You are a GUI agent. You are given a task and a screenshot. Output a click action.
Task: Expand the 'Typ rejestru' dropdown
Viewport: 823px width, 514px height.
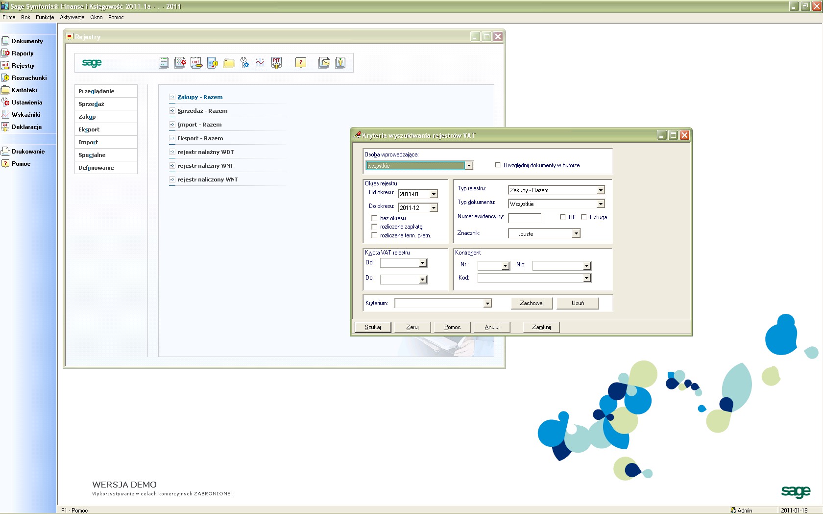[x=601, y=190]
